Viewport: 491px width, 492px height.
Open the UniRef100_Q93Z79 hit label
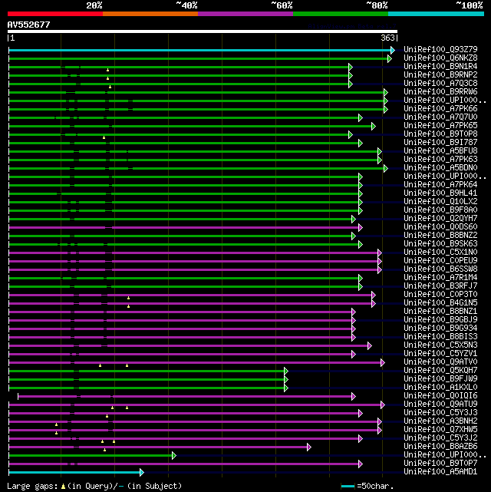(440, 50)
